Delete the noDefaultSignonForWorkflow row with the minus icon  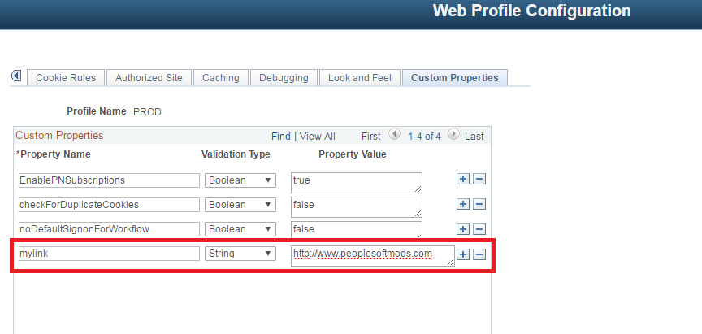(479, 229)
